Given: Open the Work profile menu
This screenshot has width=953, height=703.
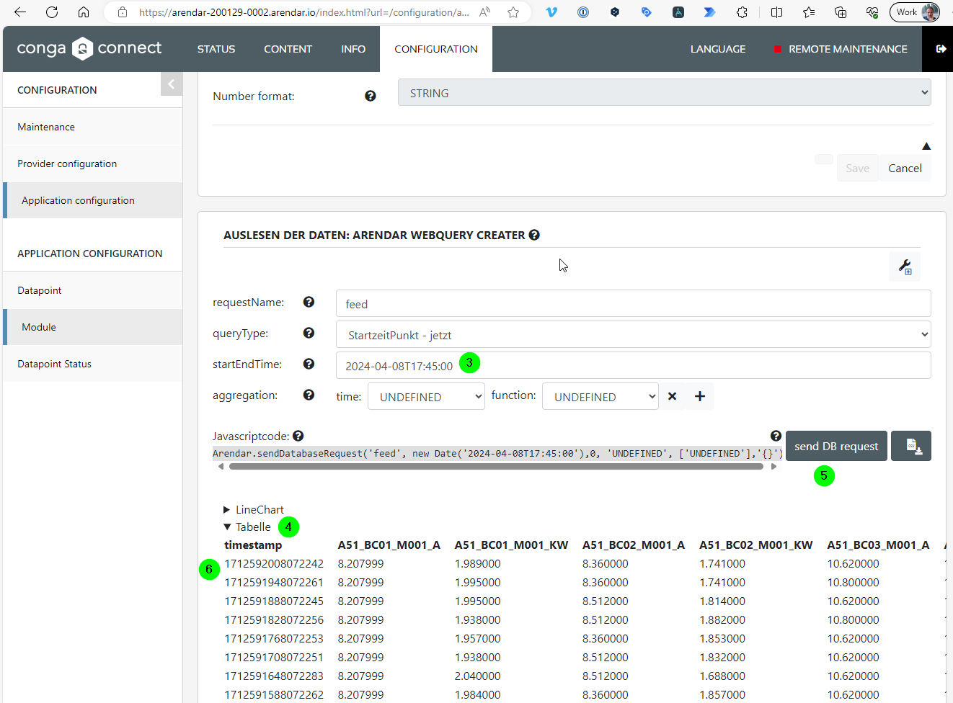Looking at the screenshot, I should click(x=915, y=12).
